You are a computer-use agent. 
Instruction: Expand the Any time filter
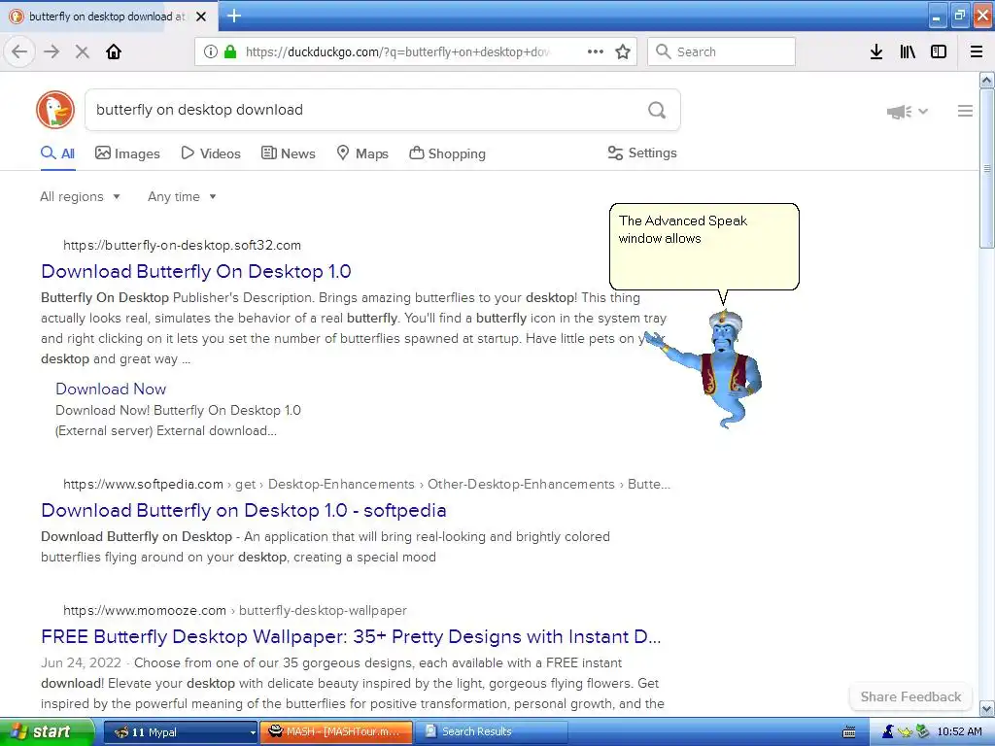(x=182, y=196)
